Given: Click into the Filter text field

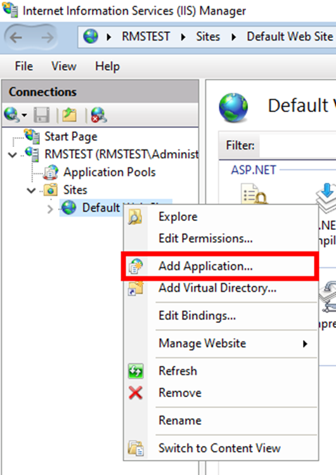Looking at the screenshot, I should [297, 146].
